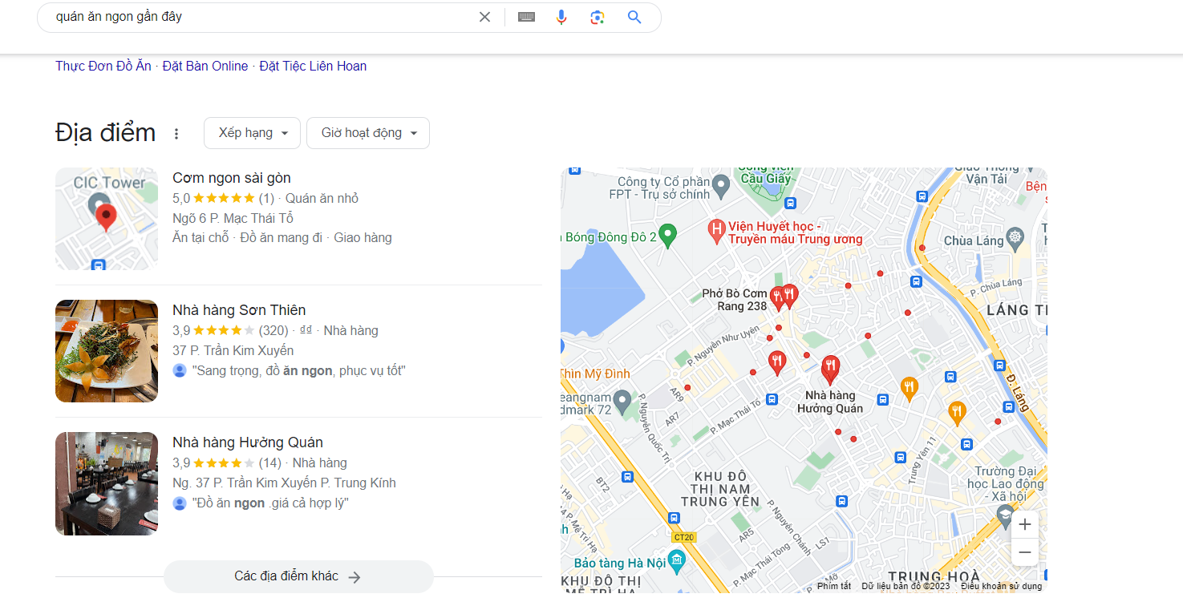Zoom out on the map
This screenshot has height=614, width=1183.
1025,552
